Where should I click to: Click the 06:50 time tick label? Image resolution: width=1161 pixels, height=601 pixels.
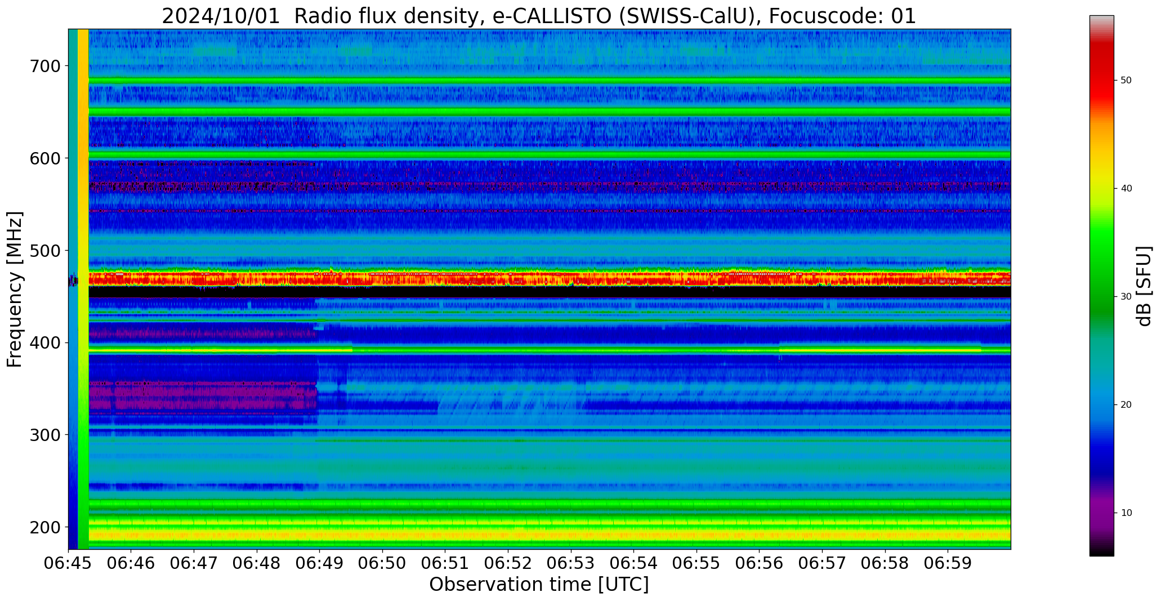tap(383, 563)
